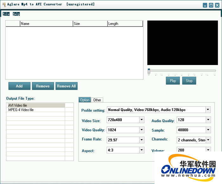
Task: Open the Help menu
Action: [x=16, y=14]
